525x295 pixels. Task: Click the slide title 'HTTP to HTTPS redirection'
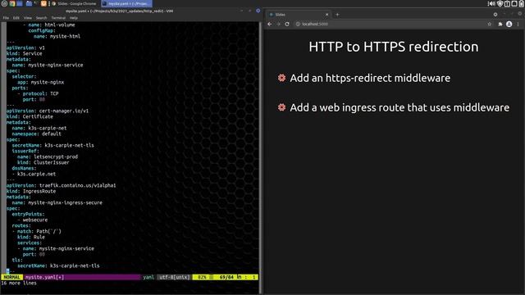click(394, 47)
